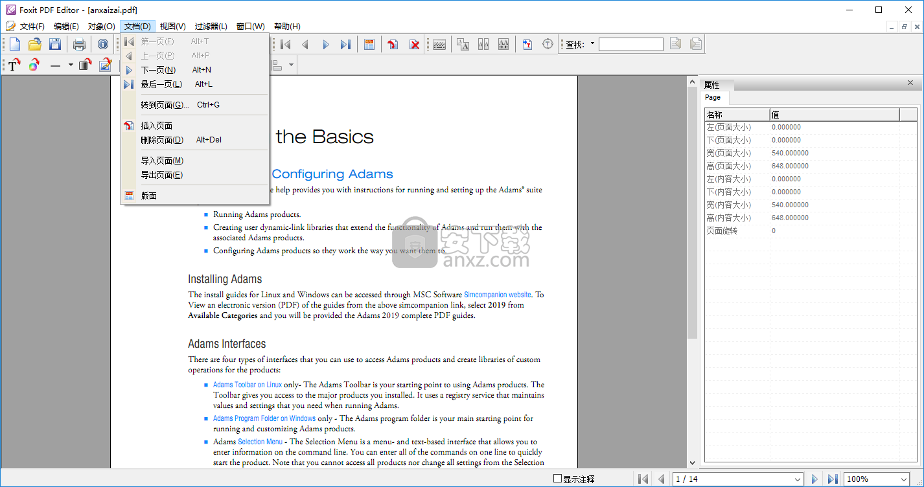Choose 版面 menu entry
The height and width of the screenshot is (487, 924).
[195, 196]
